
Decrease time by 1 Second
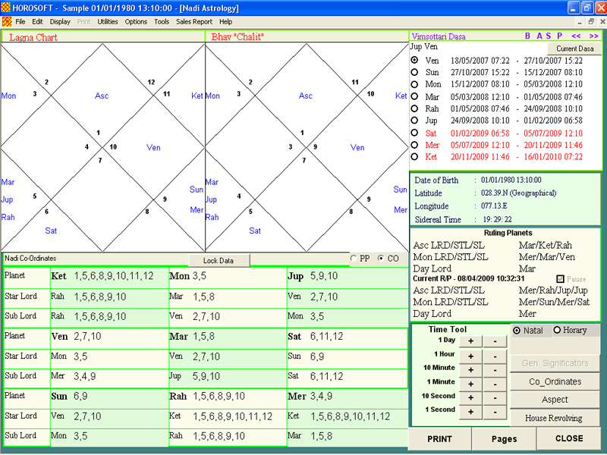[495, 412]
